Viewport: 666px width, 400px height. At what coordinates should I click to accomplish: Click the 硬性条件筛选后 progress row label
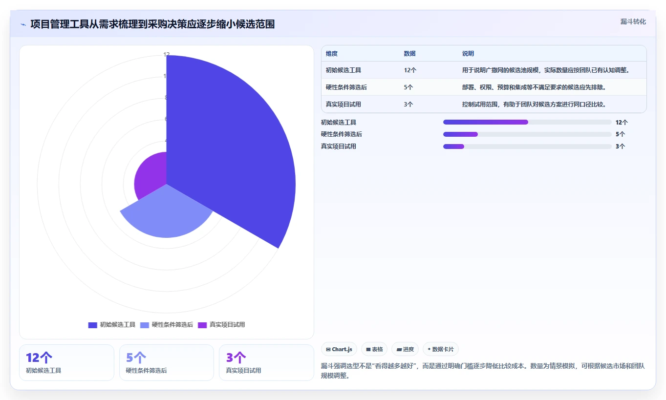point(342,134)
